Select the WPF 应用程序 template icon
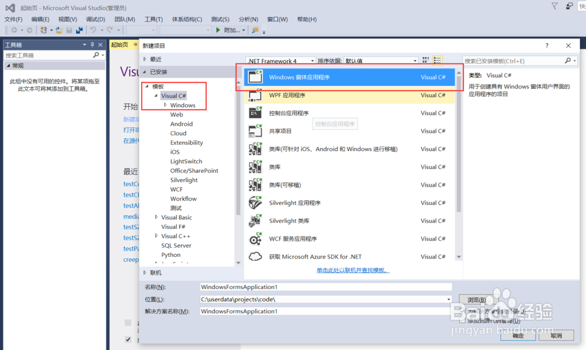 pos(255,95)
